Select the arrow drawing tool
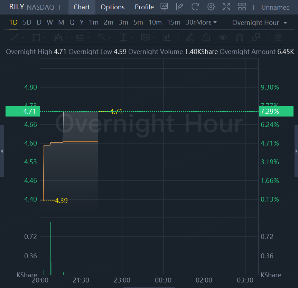 (x=102, y=37)
